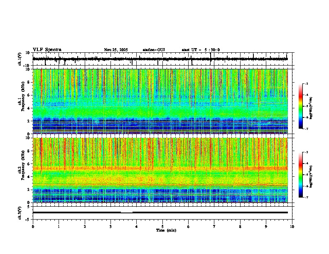Click tick label "8" on the time axis
The image size is (329, 254).
[240, 227]
